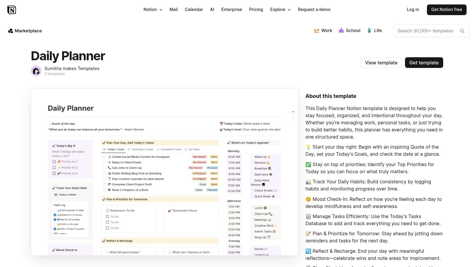
Task: Click the Work chart icon
Action: (317, 31)
